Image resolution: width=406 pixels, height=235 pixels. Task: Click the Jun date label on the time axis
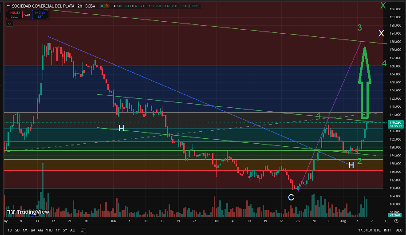tap(113, 221)
